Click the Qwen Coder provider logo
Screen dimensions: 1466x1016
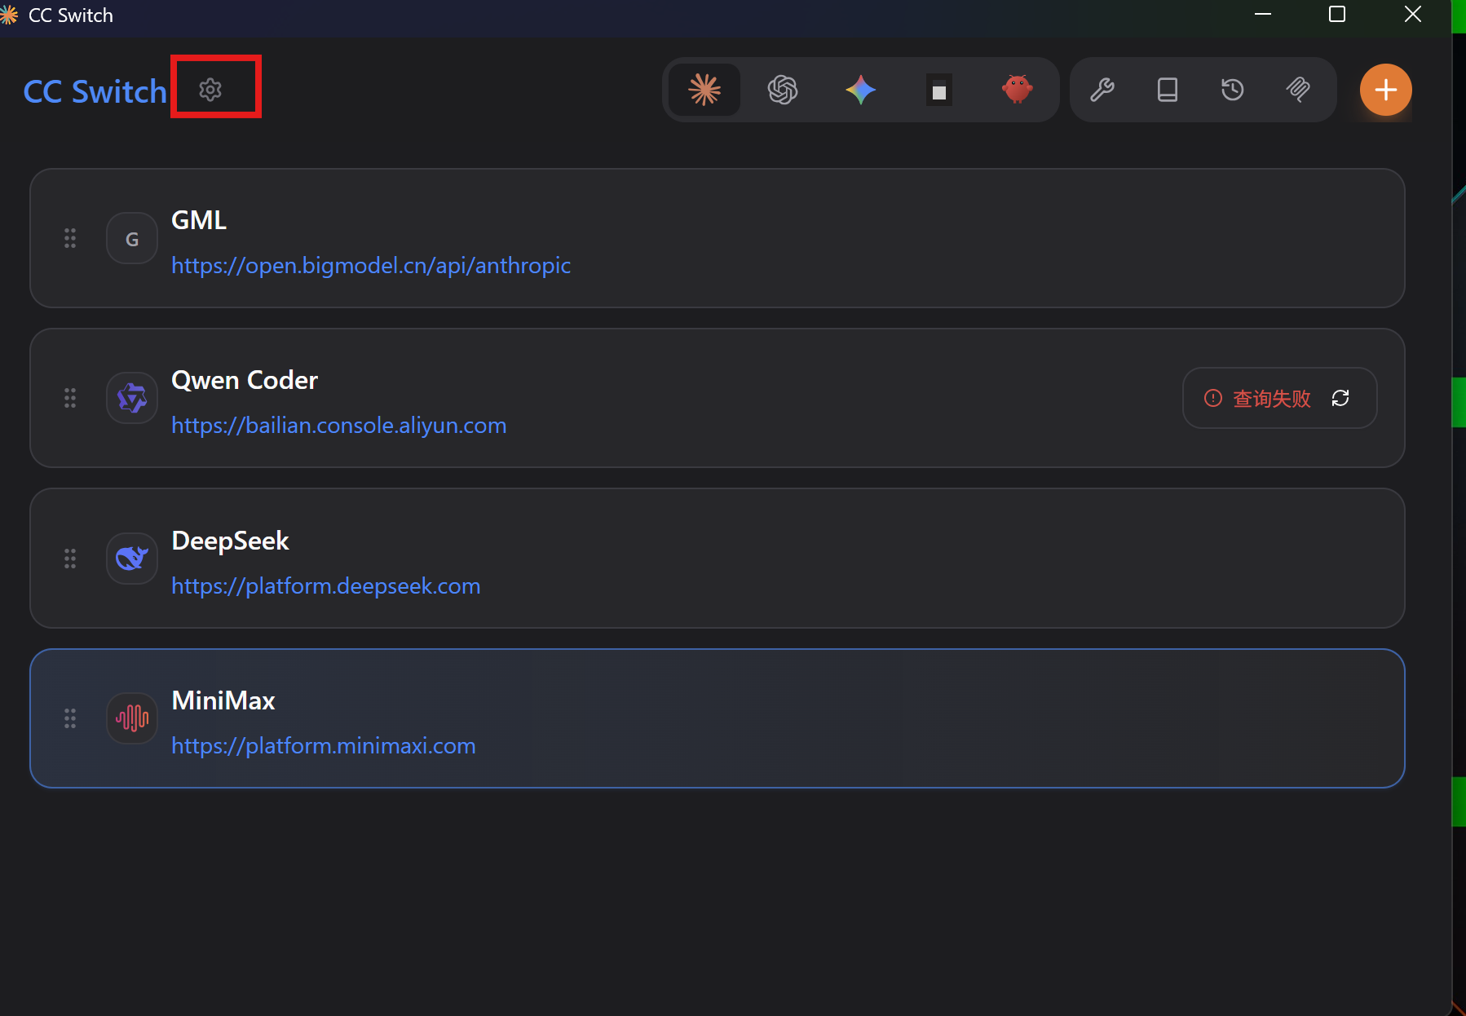(132, 398)
